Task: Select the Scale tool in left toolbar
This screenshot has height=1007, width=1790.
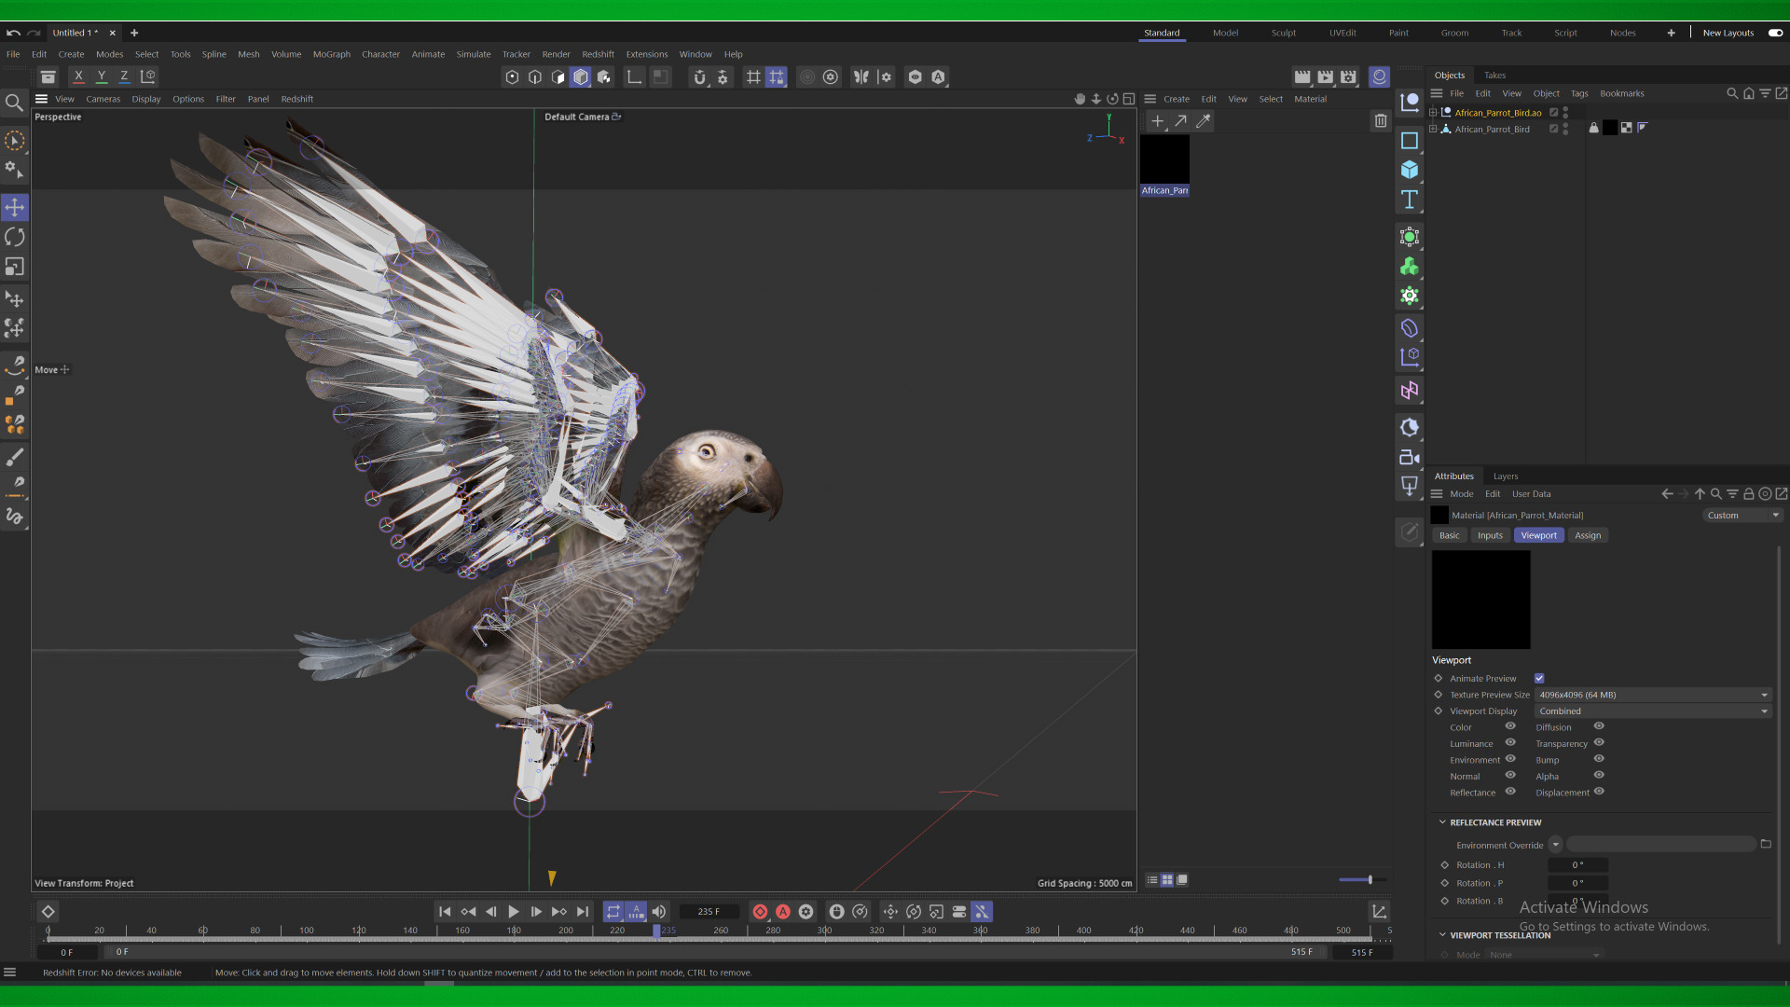Action: pyautogui.click(x=15, y=267)
